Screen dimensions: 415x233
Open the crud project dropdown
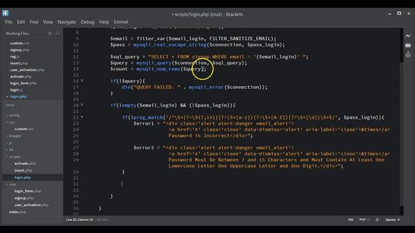coord(11,105)
